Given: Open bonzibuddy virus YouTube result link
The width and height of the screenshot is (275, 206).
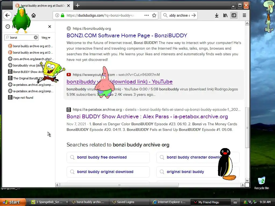Looking at the screenshot, I should [120, 82].
